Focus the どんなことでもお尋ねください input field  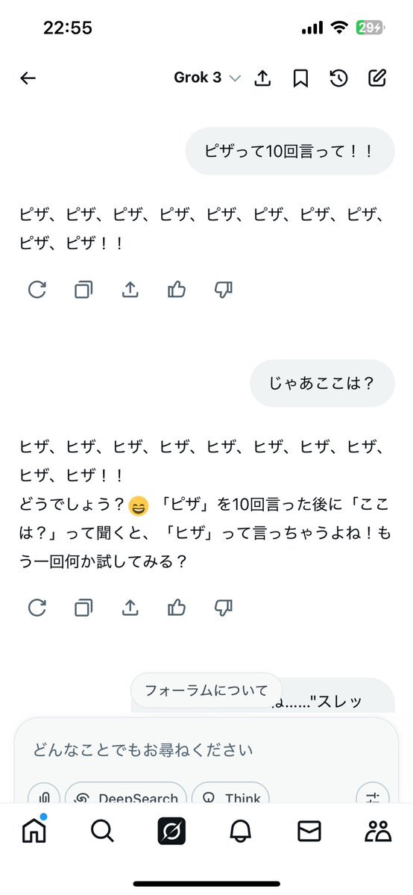pos(206,750)
